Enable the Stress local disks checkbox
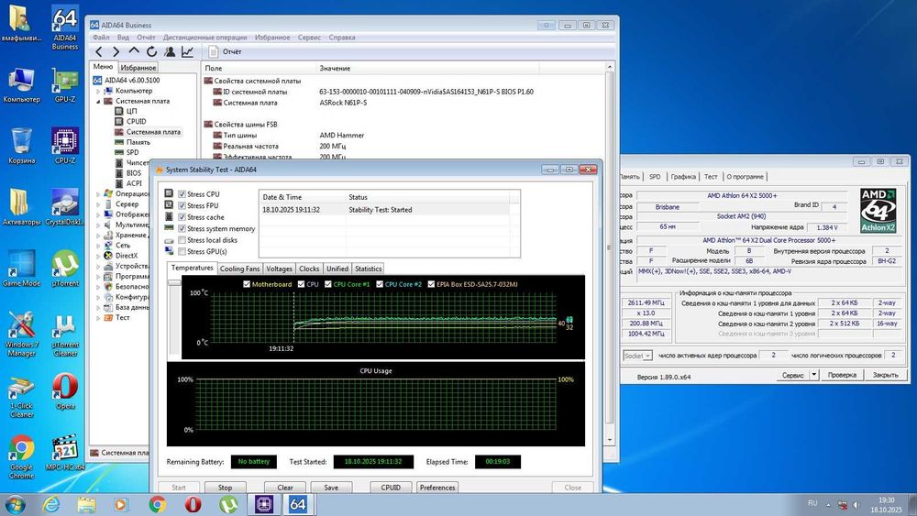Image resolution: width=917 pixels, height=516 pixels. 182,239
